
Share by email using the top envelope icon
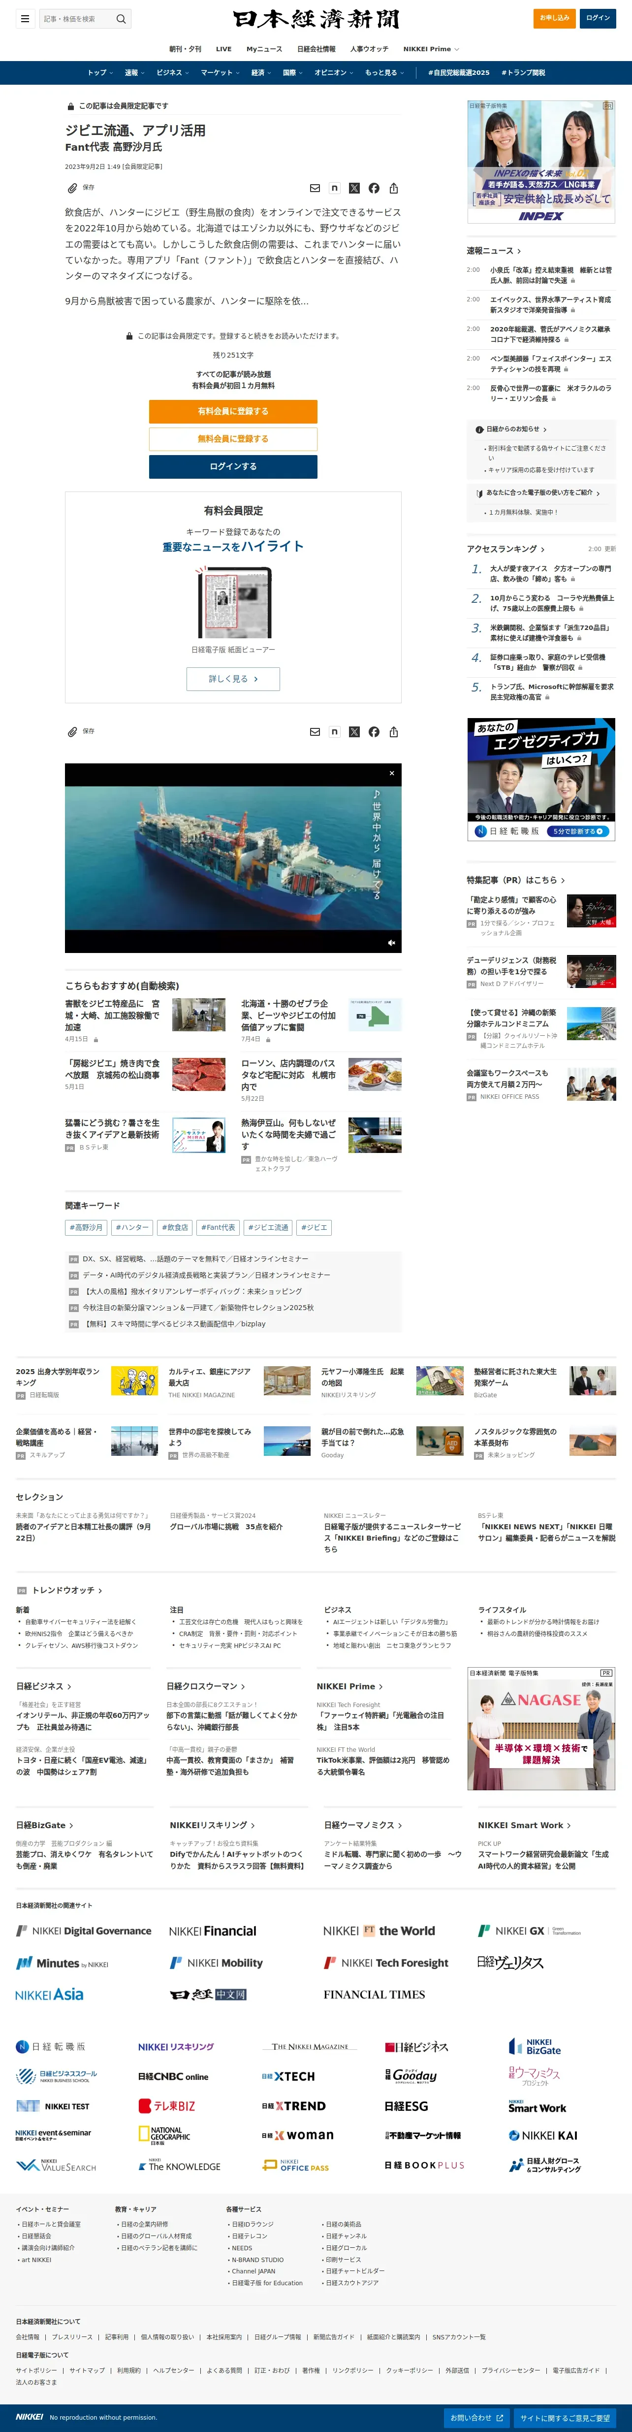pos(315,189)
